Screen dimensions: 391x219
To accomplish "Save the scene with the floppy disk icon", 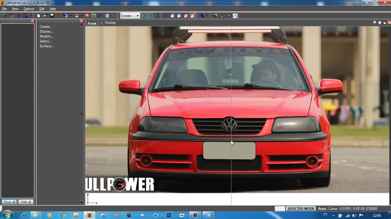I will click(x=52, y=16).
